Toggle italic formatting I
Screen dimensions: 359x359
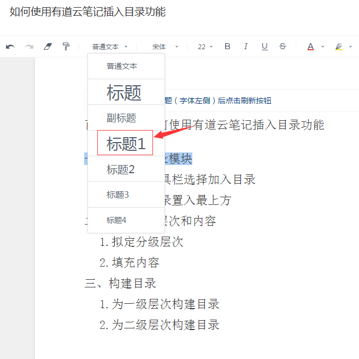pos(246,46)
